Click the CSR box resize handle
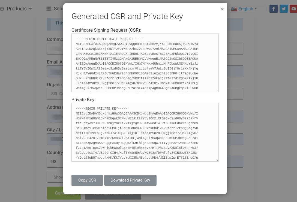Screen dimensions: 297x202 (x=217, y=91)
